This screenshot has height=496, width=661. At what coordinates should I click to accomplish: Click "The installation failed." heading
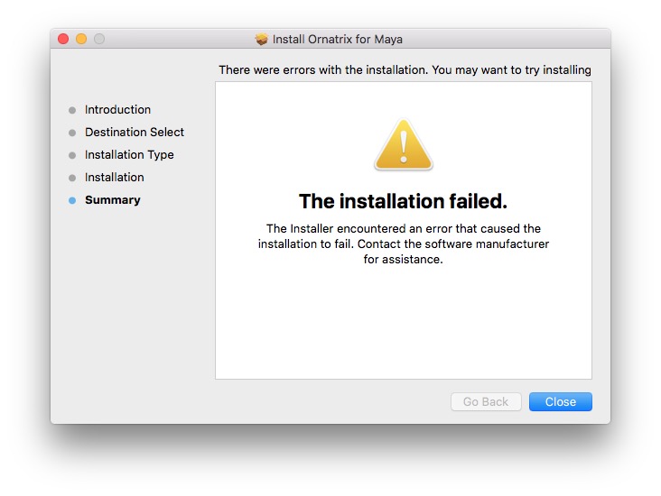(x=403, y=201)
